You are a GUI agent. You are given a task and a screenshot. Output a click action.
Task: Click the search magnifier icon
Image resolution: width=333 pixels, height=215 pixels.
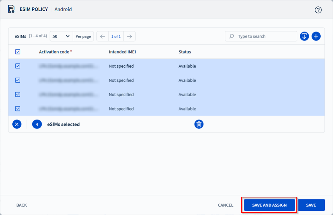231,36
